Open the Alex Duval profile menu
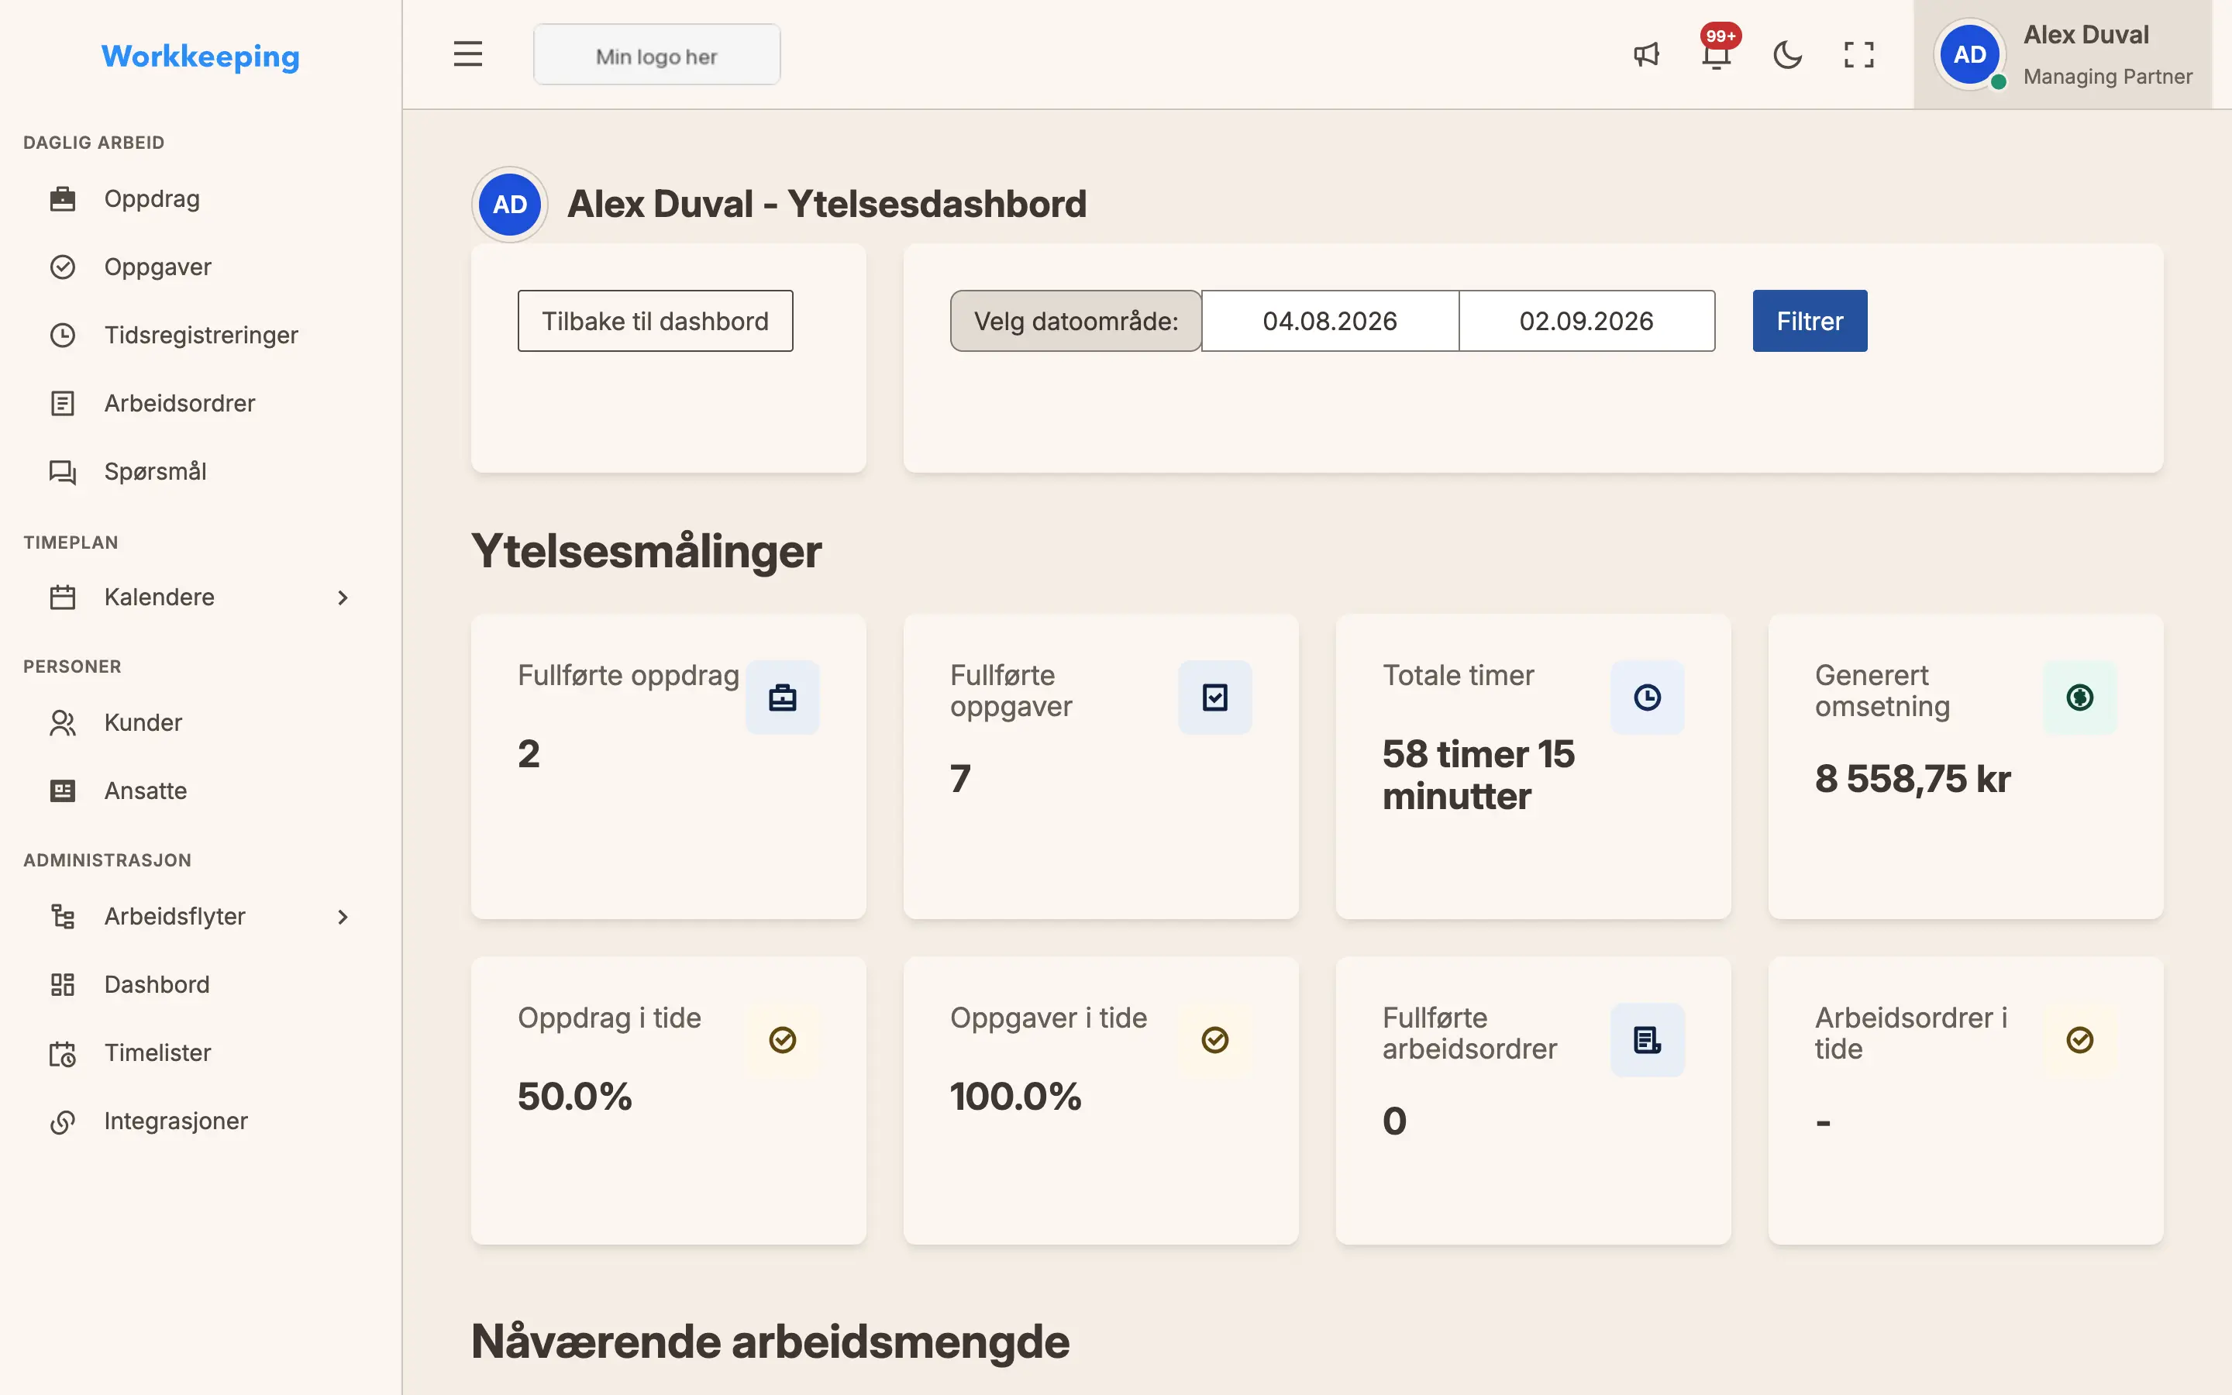The image size is (2232, 1395). 2062,54
